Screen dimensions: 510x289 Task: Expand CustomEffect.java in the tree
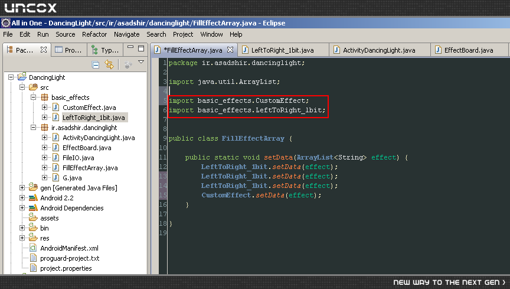(x=44, y=107)
